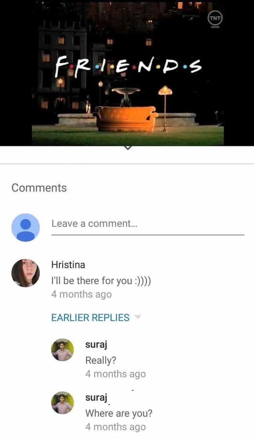The height and width of the screenshot is (438, 254).
Task: Tap the "Where are you?" reply text
Action: [x=119, y=413]
